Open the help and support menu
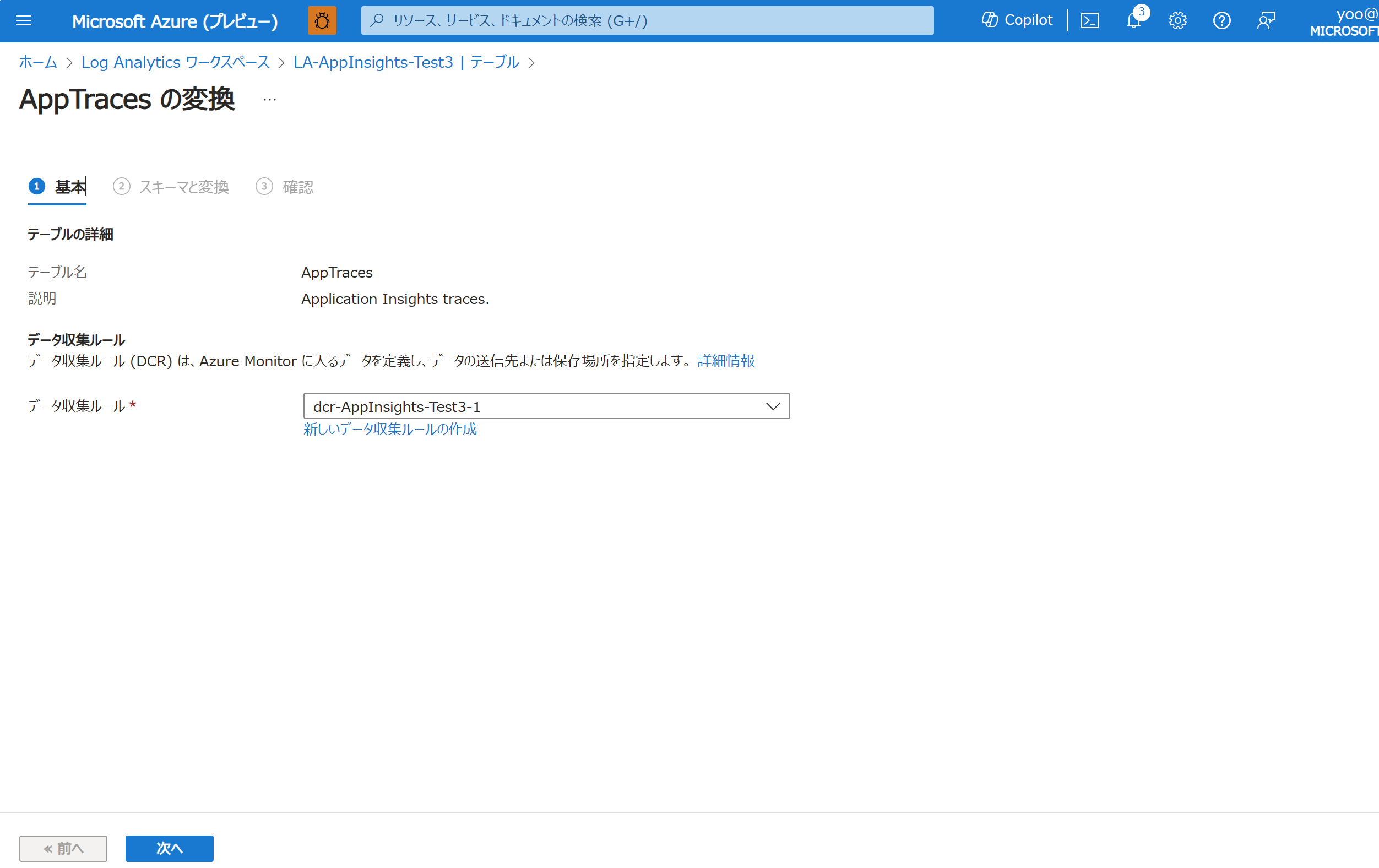 pyautogui.click(x=1221, y=20)
